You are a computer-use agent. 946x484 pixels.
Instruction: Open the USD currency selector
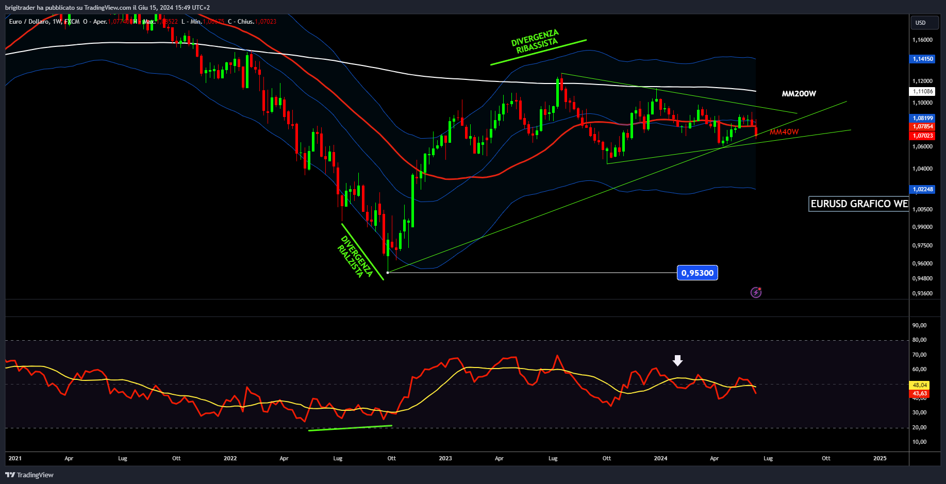coord(924,23)
